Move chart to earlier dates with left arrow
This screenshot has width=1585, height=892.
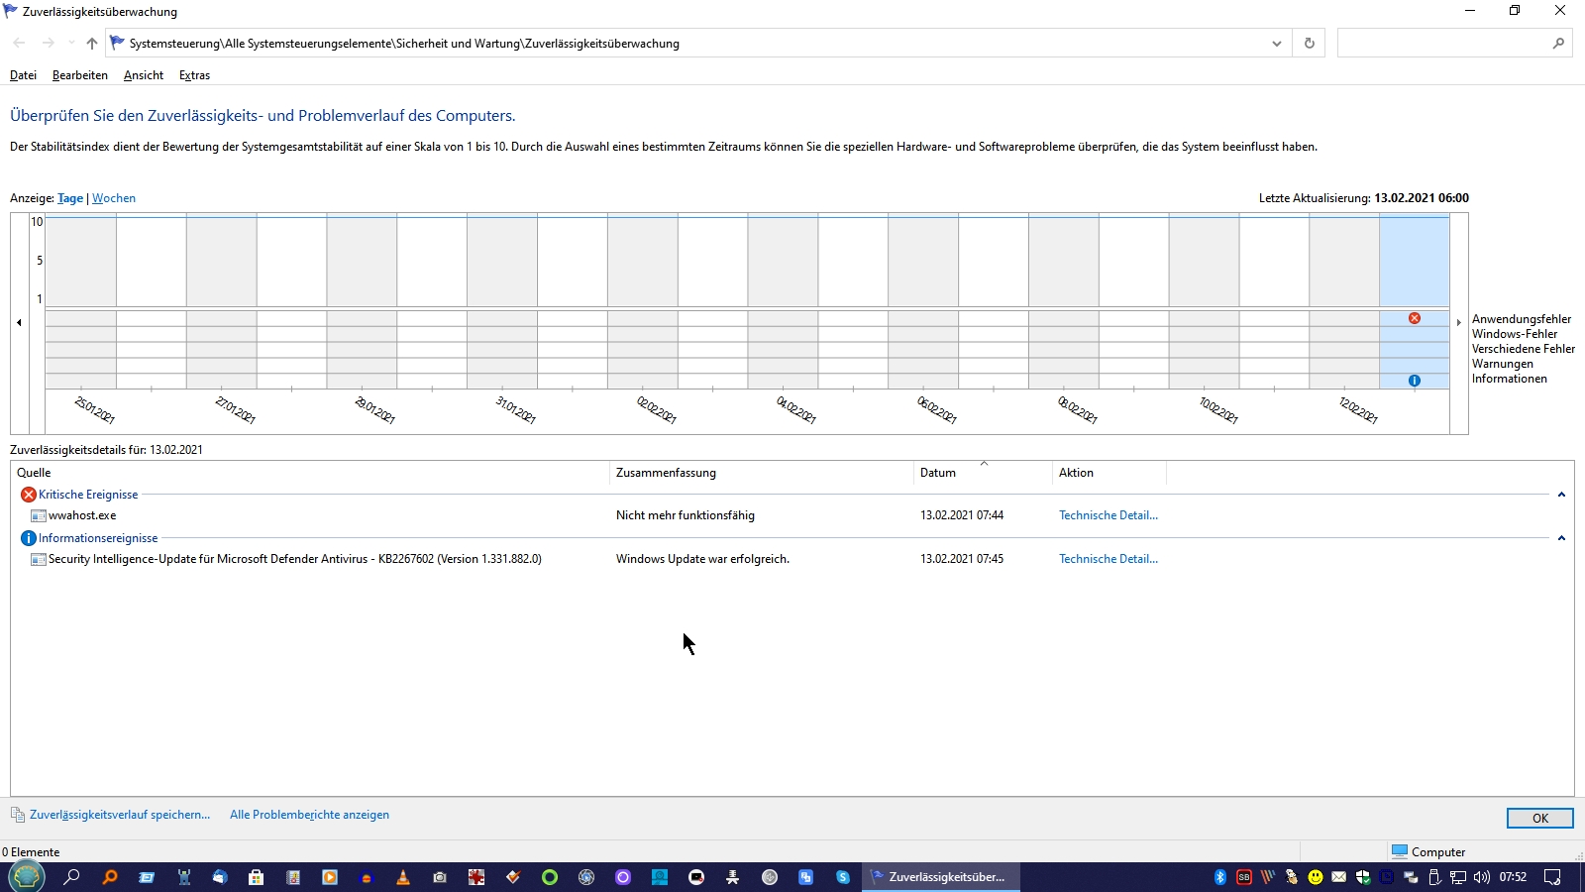click(x=19, y=322)
